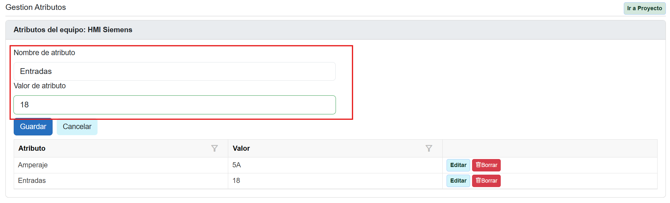The width and height of the screenshot is (670, 203).
Task: Select the Entradas cell in the table
Action: click(x=32, y=181)
